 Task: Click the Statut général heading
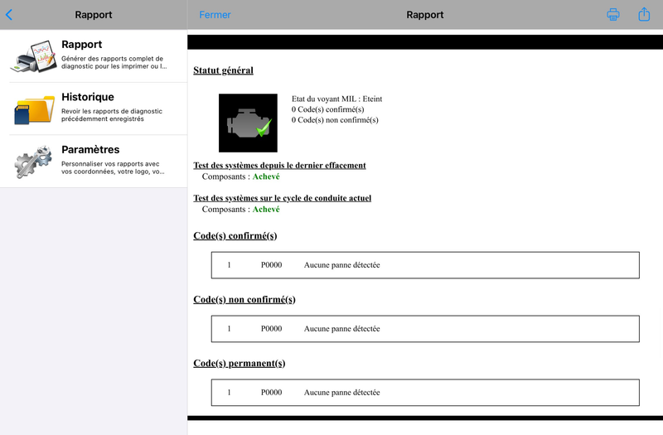pyautogui.click(x=223, y=70)
